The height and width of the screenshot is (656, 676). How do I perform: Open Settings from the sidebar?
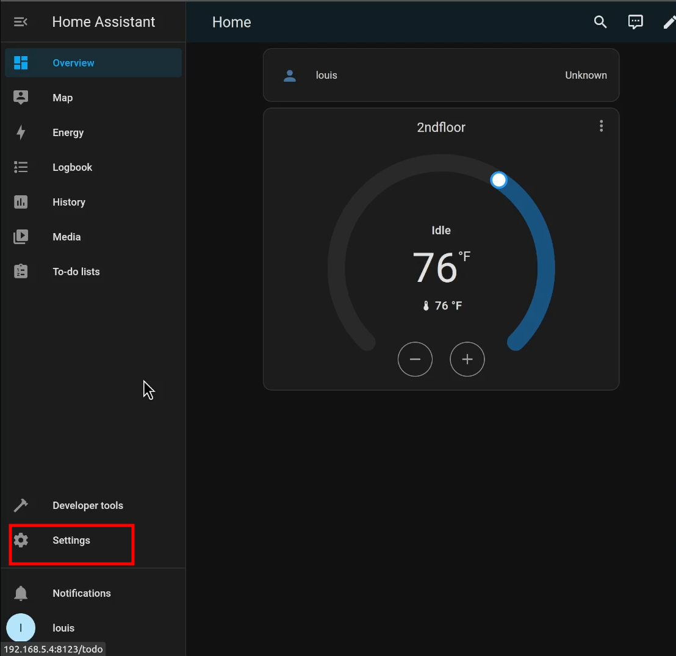point(93,540)
